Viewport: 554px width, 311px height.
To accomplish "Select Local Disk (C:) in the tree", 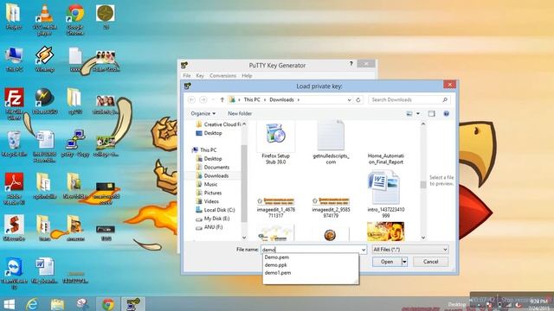I will pyautogui.click(x=219, y=210).
